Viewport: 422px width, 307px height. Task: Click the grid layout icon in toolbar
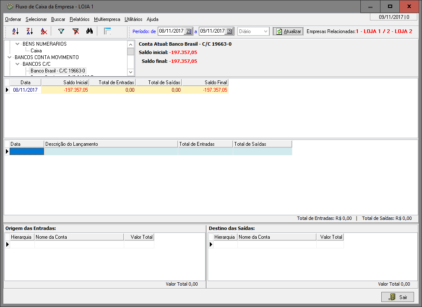107,31
